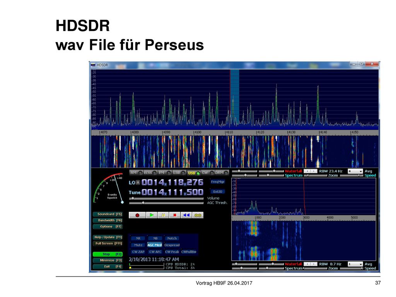Adjust the AGC Thresh. slider

(x=166, y=203)
